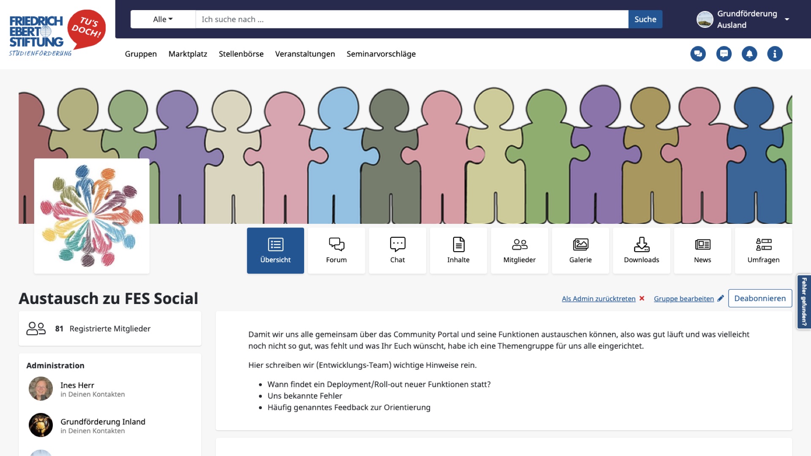
Task: Open the conversations icon in header
Action: pos(698,54)
